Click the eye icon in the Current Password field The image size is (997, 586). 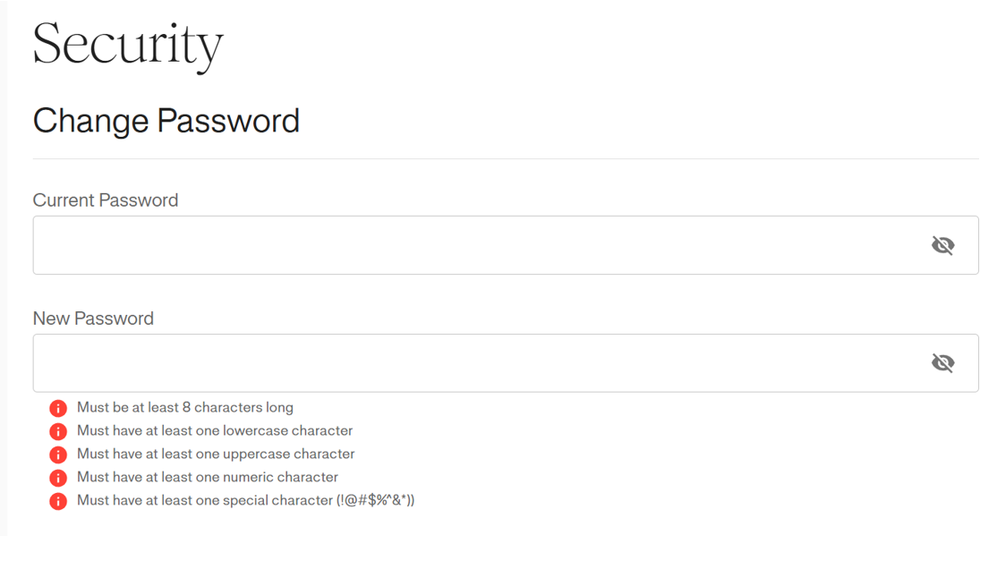click(943, 244)
